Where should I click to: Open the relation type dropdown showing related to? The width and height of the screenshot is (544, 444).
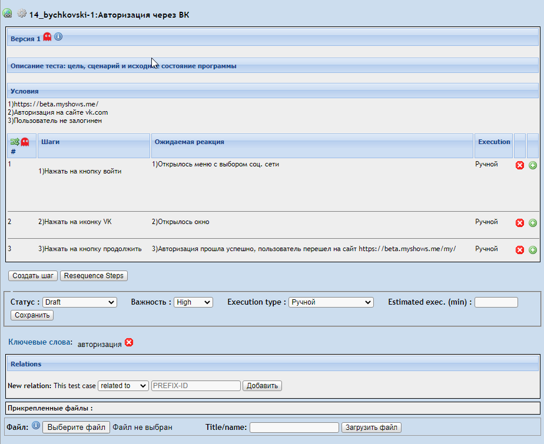point(123,385)
